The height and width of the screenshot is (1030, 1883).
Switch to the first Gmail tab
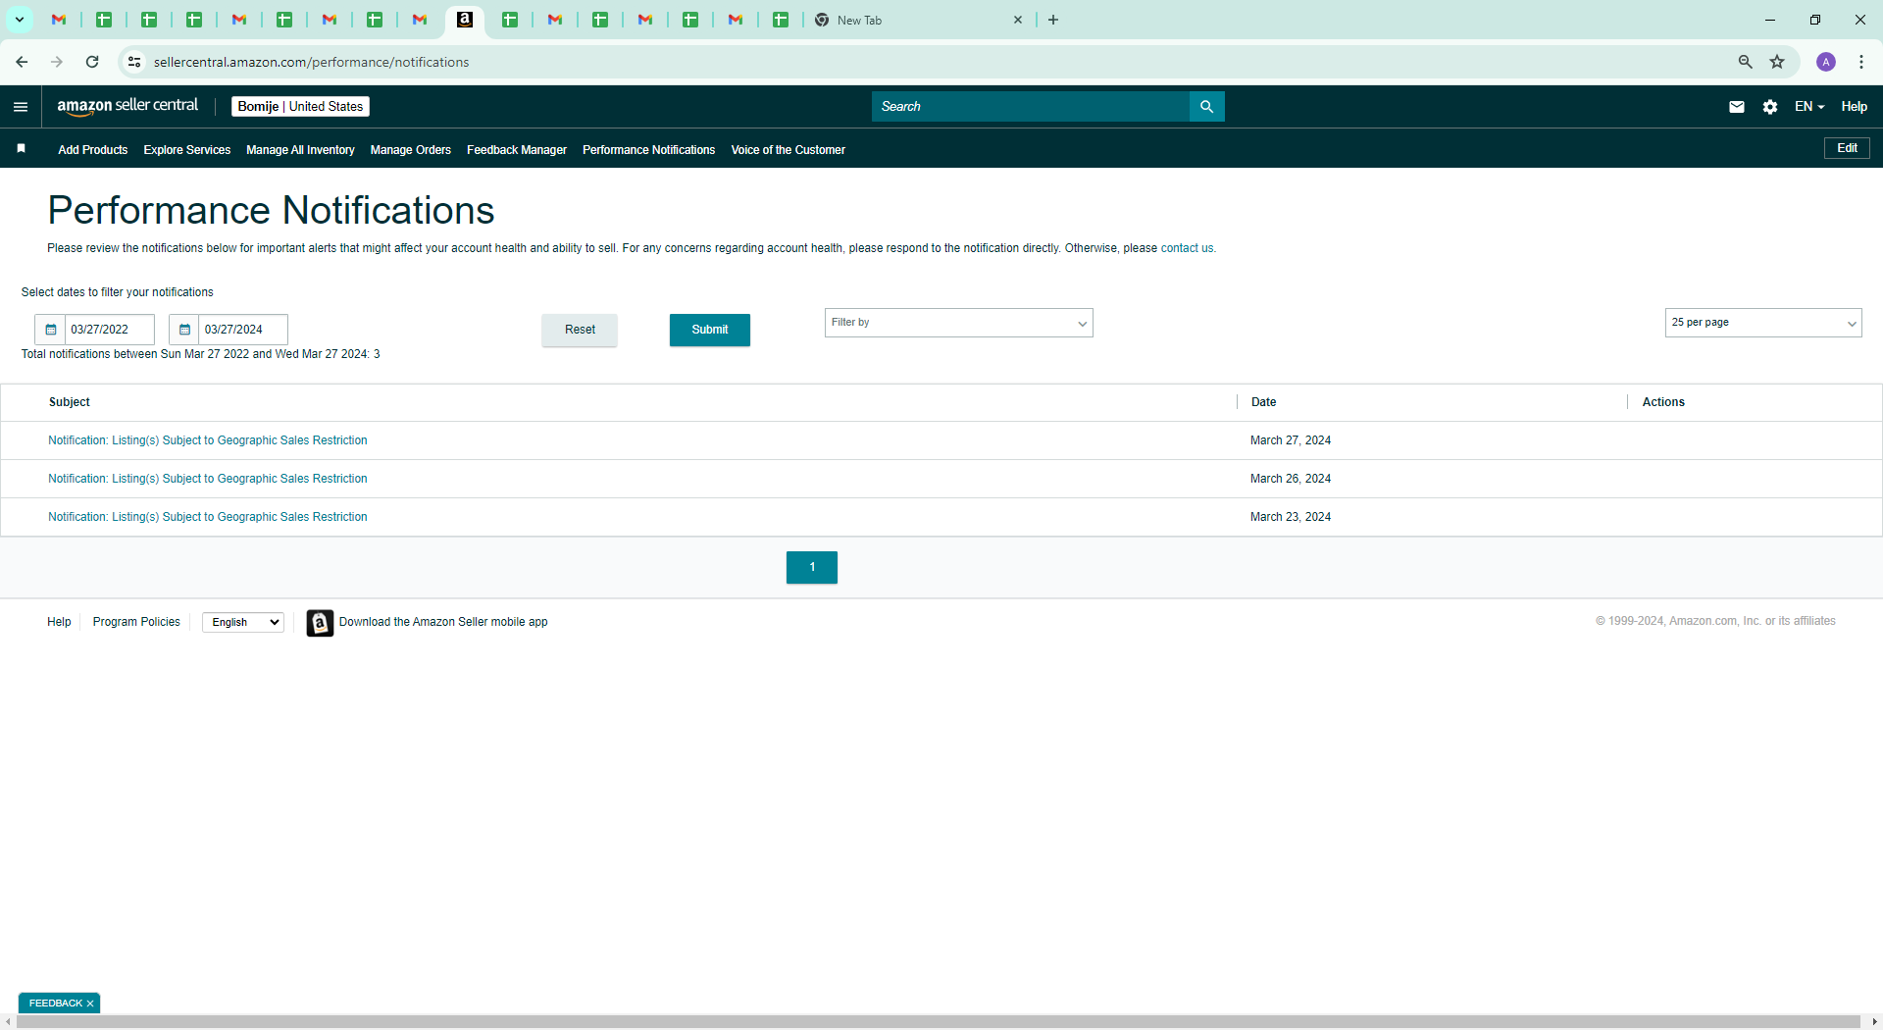(59, 20)
